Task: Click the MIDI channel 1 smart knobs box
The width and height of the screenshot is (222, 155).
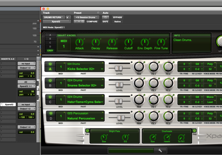Action: [x=64, y=44]
